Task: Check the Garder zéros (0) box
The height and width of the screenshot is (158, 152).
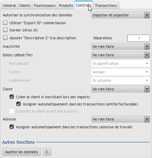Action: tap(5, 30)
